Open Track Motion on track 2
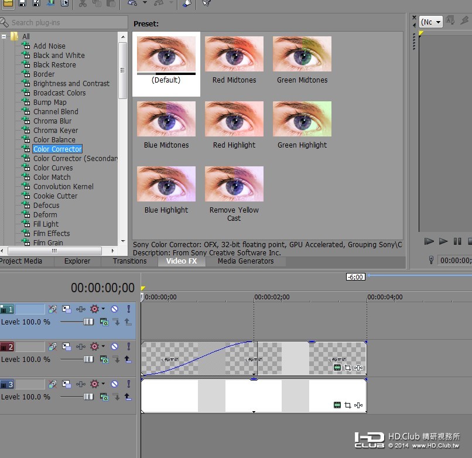Image resolution: width=472 pixels, height=458 pixels. pyautogui.click(x=66, y=347)
